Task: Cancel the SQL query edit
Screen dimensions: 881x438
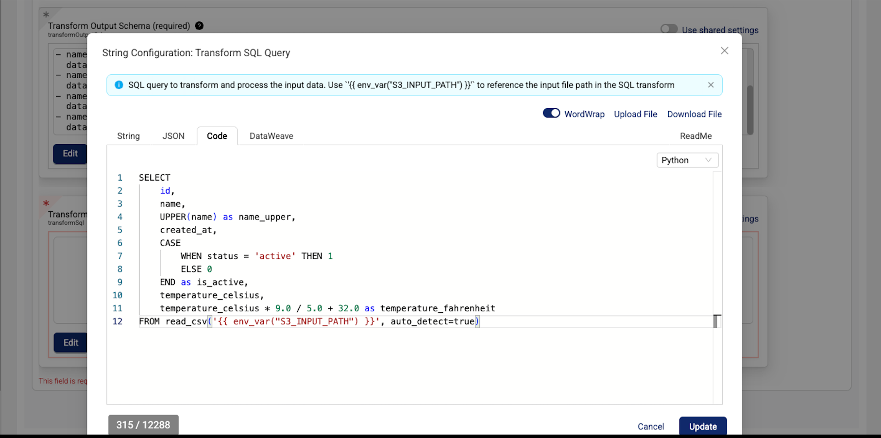Action: (650, 426)
